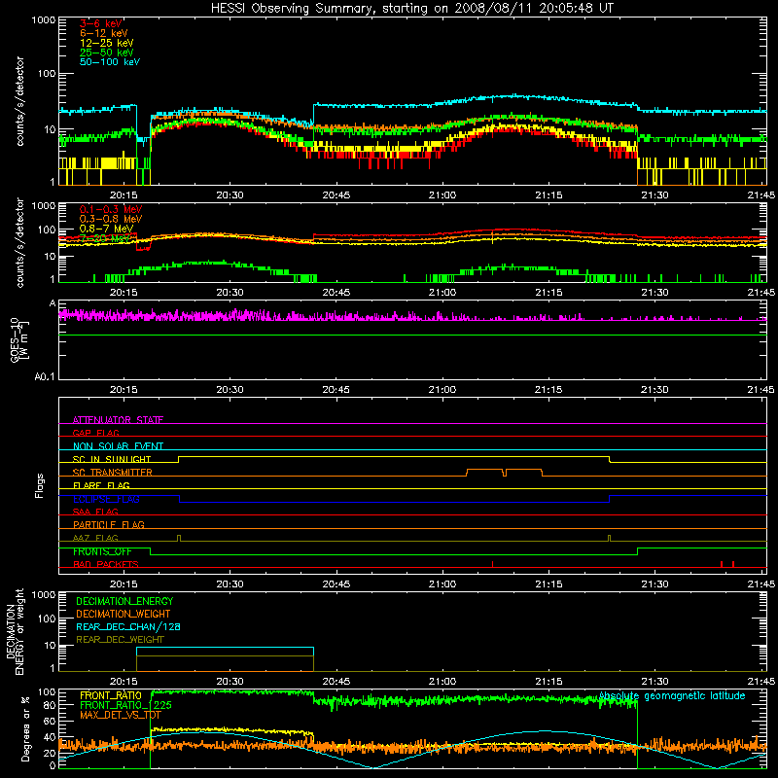The height and width of the screenshot is (778, 778).
Task: Click the DECIMATION ENERGY or weight axis label
Action: [x=15, y=631]
